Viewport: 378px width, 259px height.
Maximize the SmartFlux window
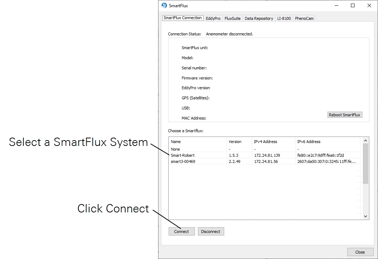(x=353, y=5)
